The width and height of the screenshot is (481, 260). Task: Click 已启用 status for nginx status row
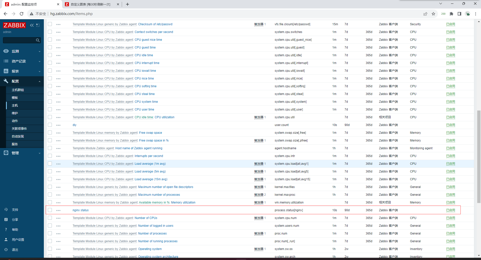pos(450,210)
